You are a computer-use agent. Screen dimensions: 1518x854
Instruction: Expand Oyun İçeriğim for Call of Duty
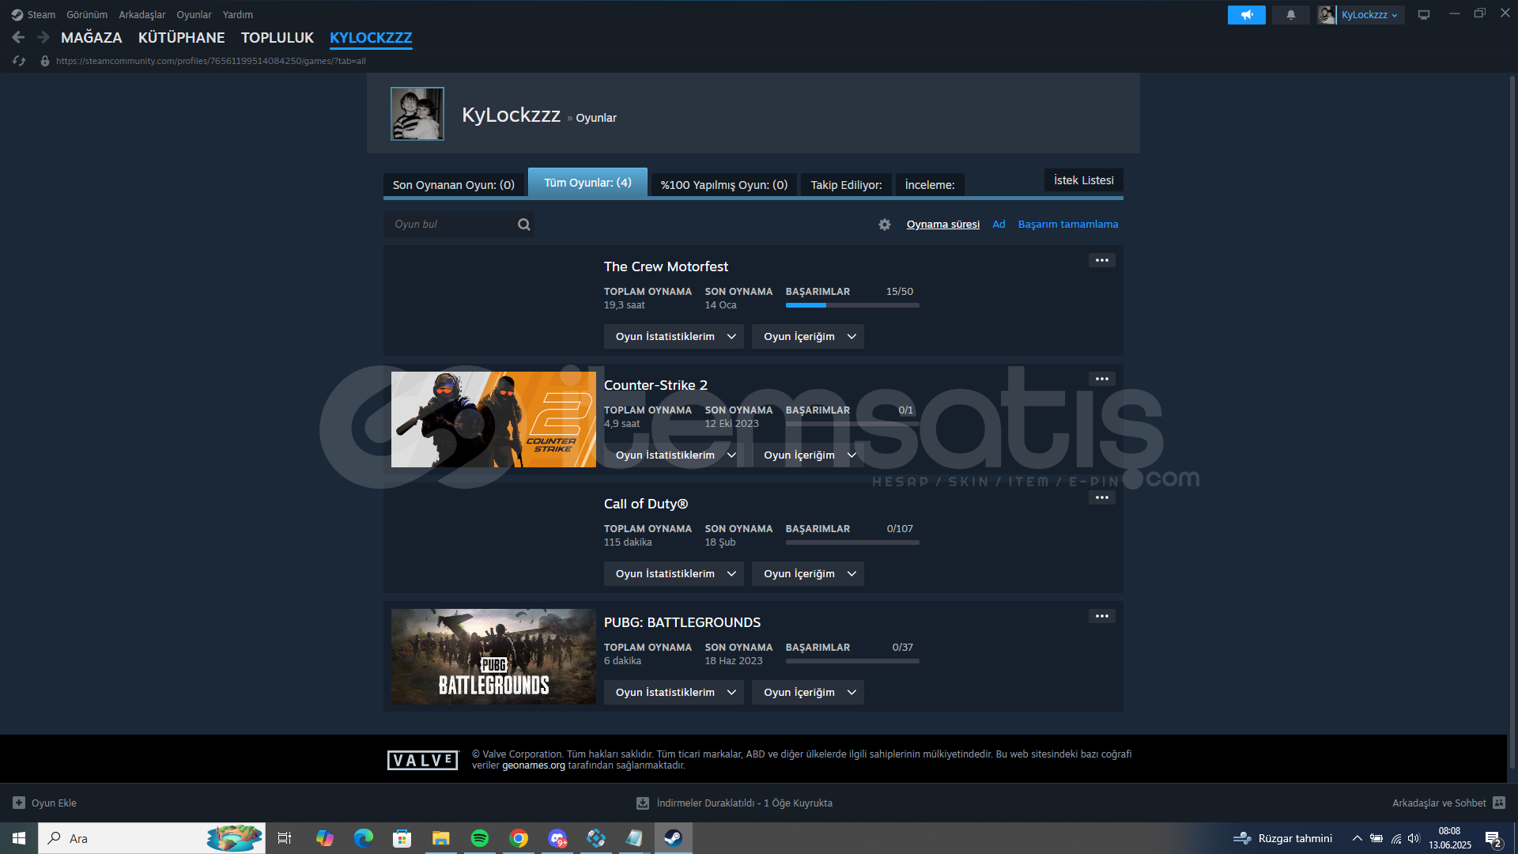[x=807, y=574]
